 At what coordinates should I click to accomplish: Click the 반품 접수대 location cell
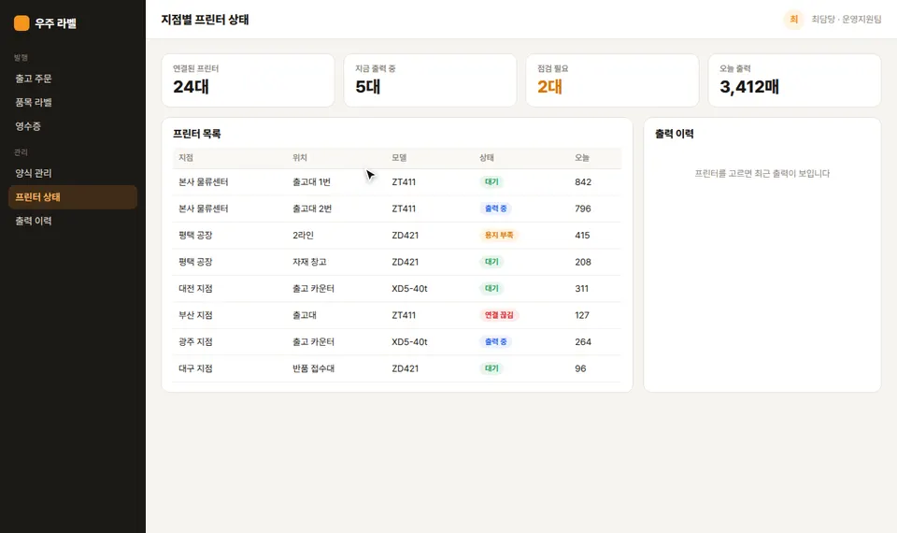click(x=314, y=368)
